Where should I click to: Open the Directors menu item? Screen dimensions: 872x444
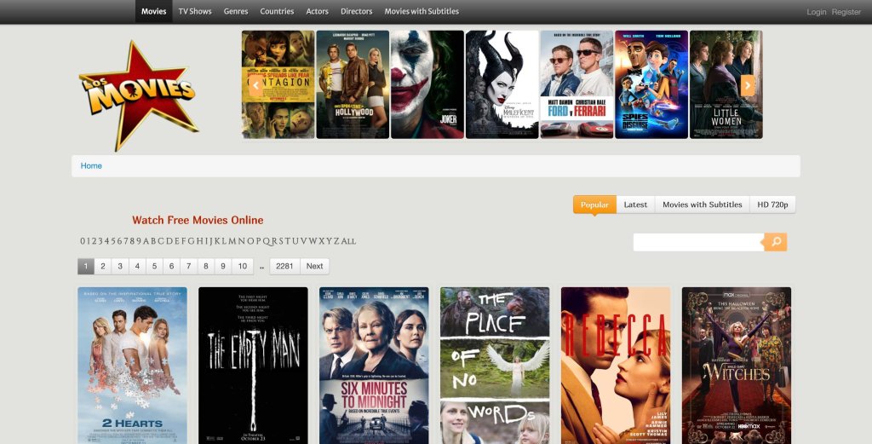357,11
